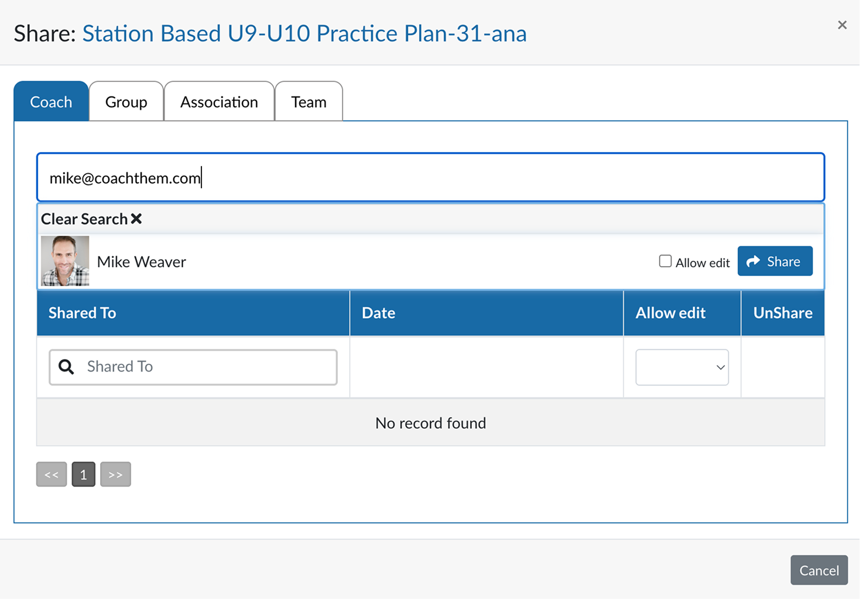This screenshot has width=860, height=599.
Task: Go to previous page with << button
Action: 52,474
